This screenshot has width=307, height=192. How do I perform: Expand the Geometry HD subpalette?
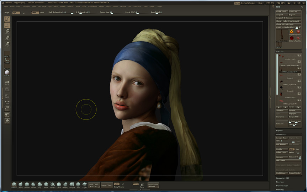282,178
